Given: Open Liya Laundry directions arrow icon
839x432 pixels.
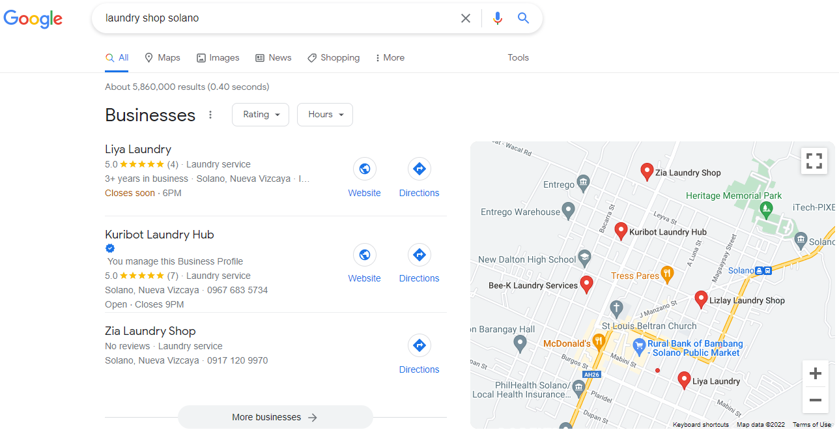Looking at the screenshot, I should click(x=419, y=169).
